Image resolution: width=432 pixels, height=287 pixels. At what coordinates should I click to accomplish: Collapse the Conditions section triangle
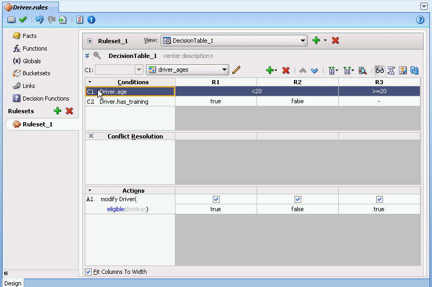coord(90,82)
